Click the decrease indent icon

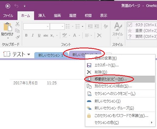pyautogui.click(x=90, y=26)
